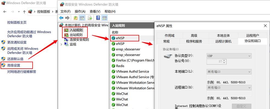Viewport: 270px width, 109px height.
Task: Select the 出站规则 tree item
Action: [76, 35]
